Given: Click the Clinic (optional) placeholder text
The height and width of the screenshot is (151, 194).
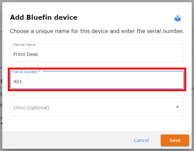Looking at the screenshot, I should coord(31,108).
